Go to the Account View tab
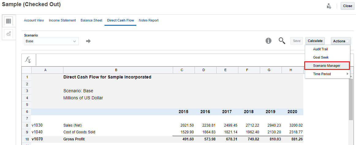Image resolution: width=356 pixels, height=145 pixels. (34, 20)
